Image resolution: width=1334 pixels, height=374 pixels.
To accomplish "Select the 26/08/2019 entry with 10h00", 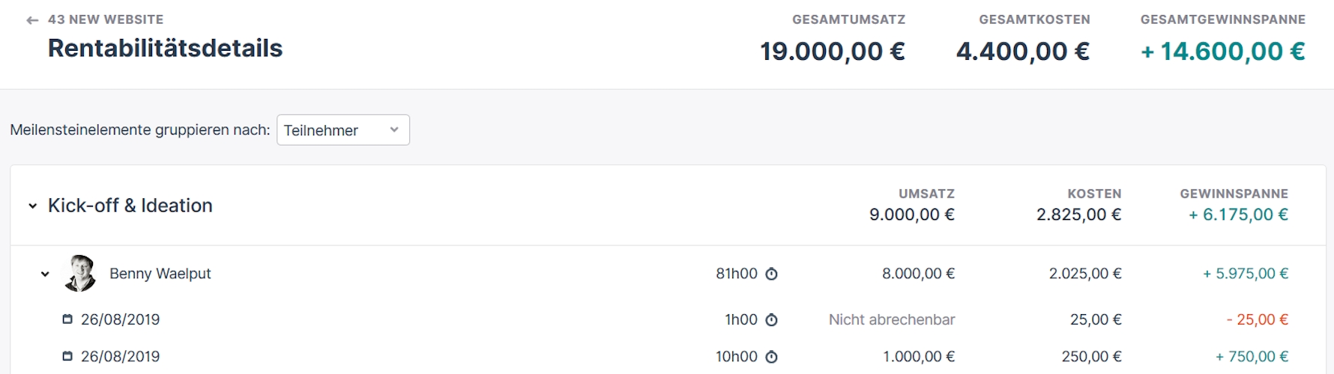I will [121, 357].
